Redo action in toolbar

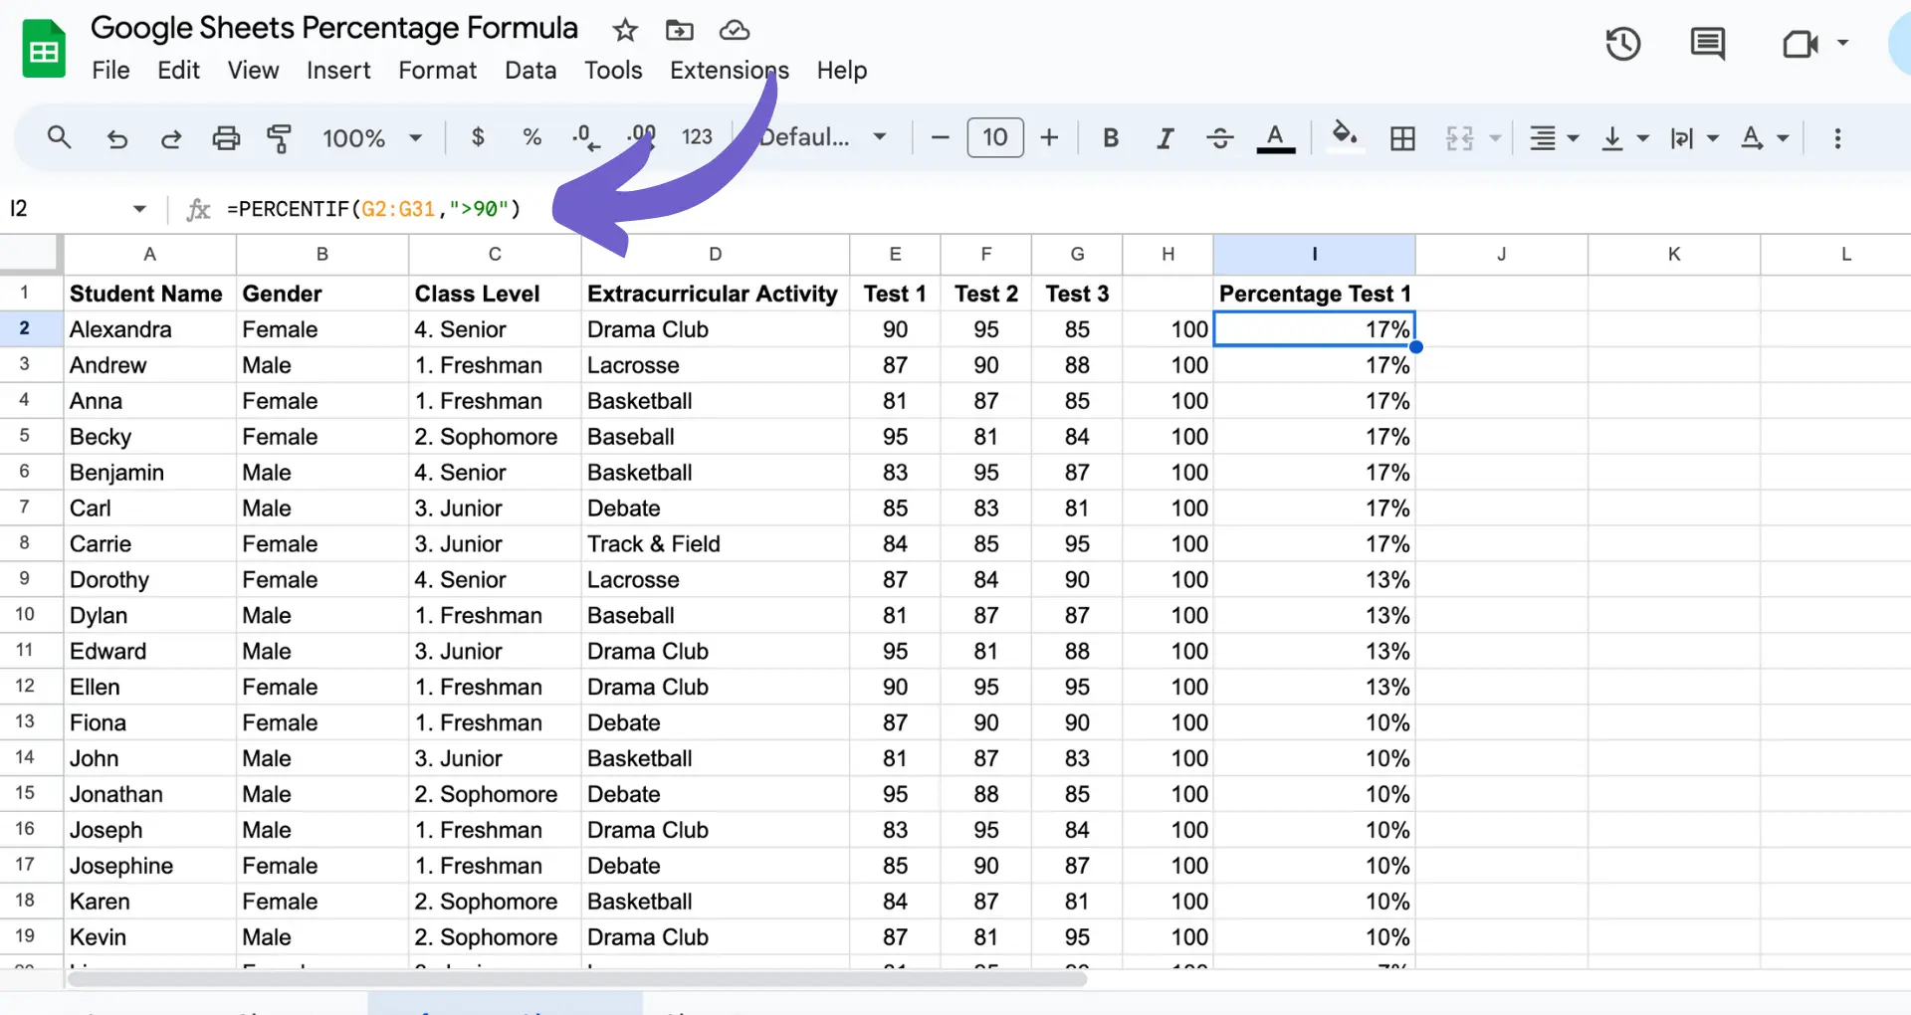pos(171,138)
